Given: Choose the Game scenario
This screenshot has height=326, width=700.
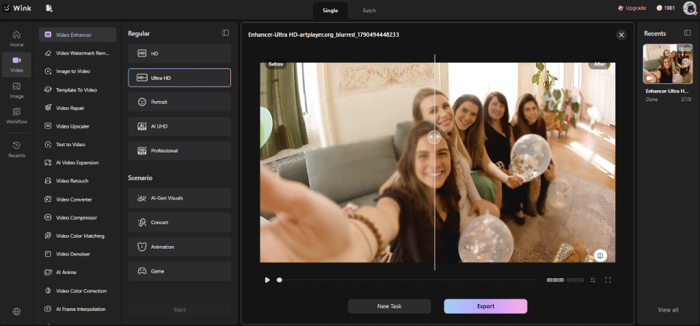Looking at the screenshot, I should tap(180, 271).
